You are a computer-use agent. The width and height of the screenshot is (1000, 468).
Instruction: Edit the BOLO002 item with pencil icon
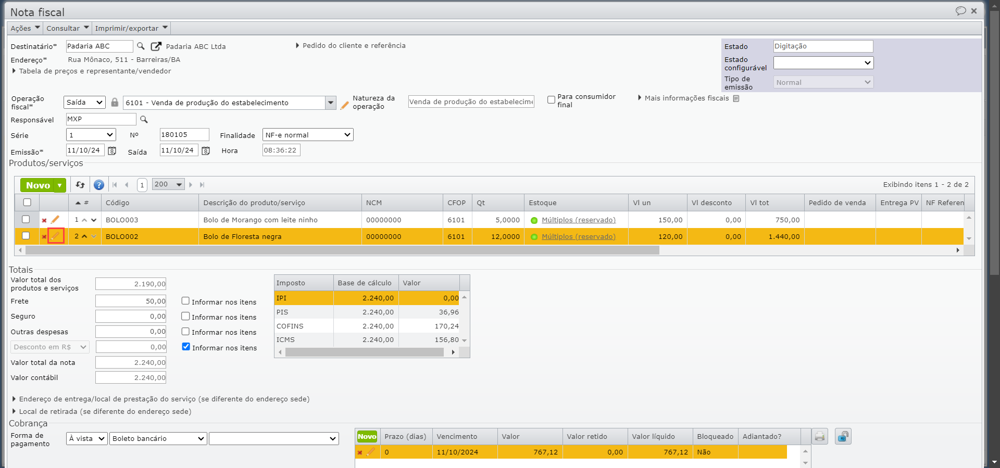pyautogui.click(x=56, y=236)
